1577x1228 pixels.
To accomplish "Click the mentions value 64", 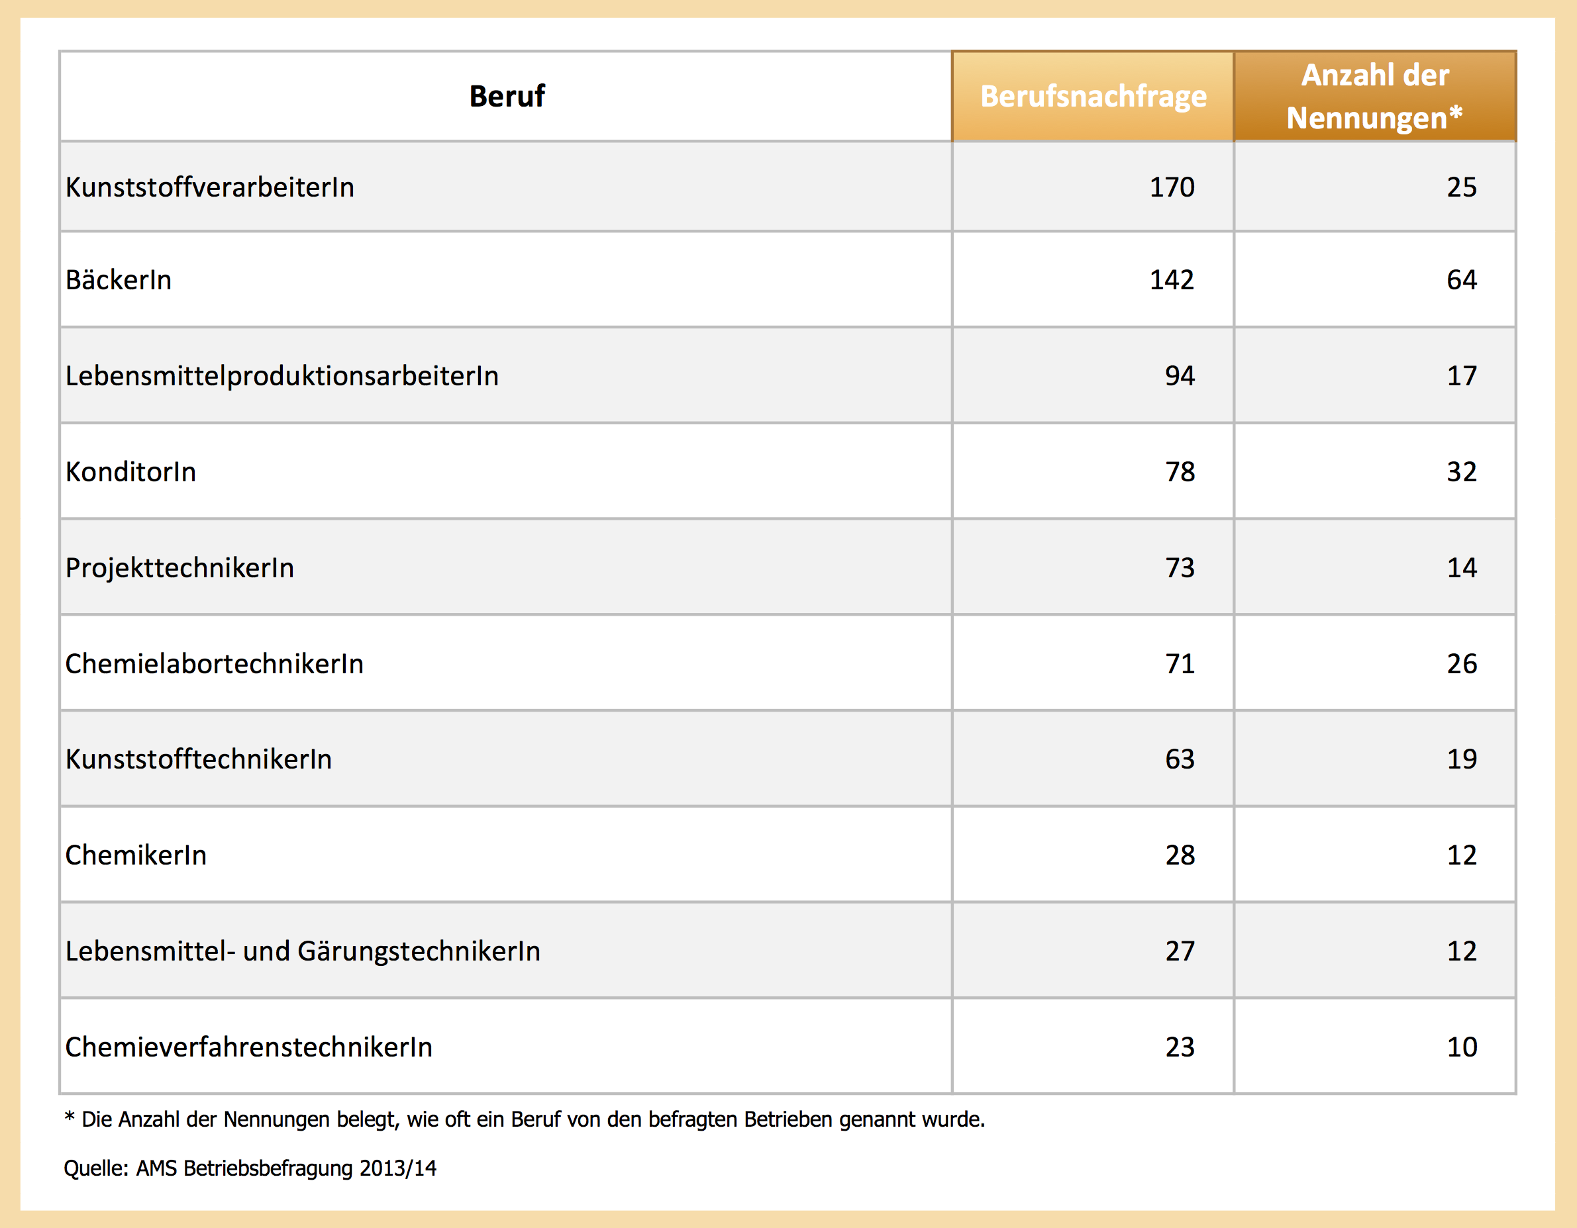I will click(x=1462, y=280).
